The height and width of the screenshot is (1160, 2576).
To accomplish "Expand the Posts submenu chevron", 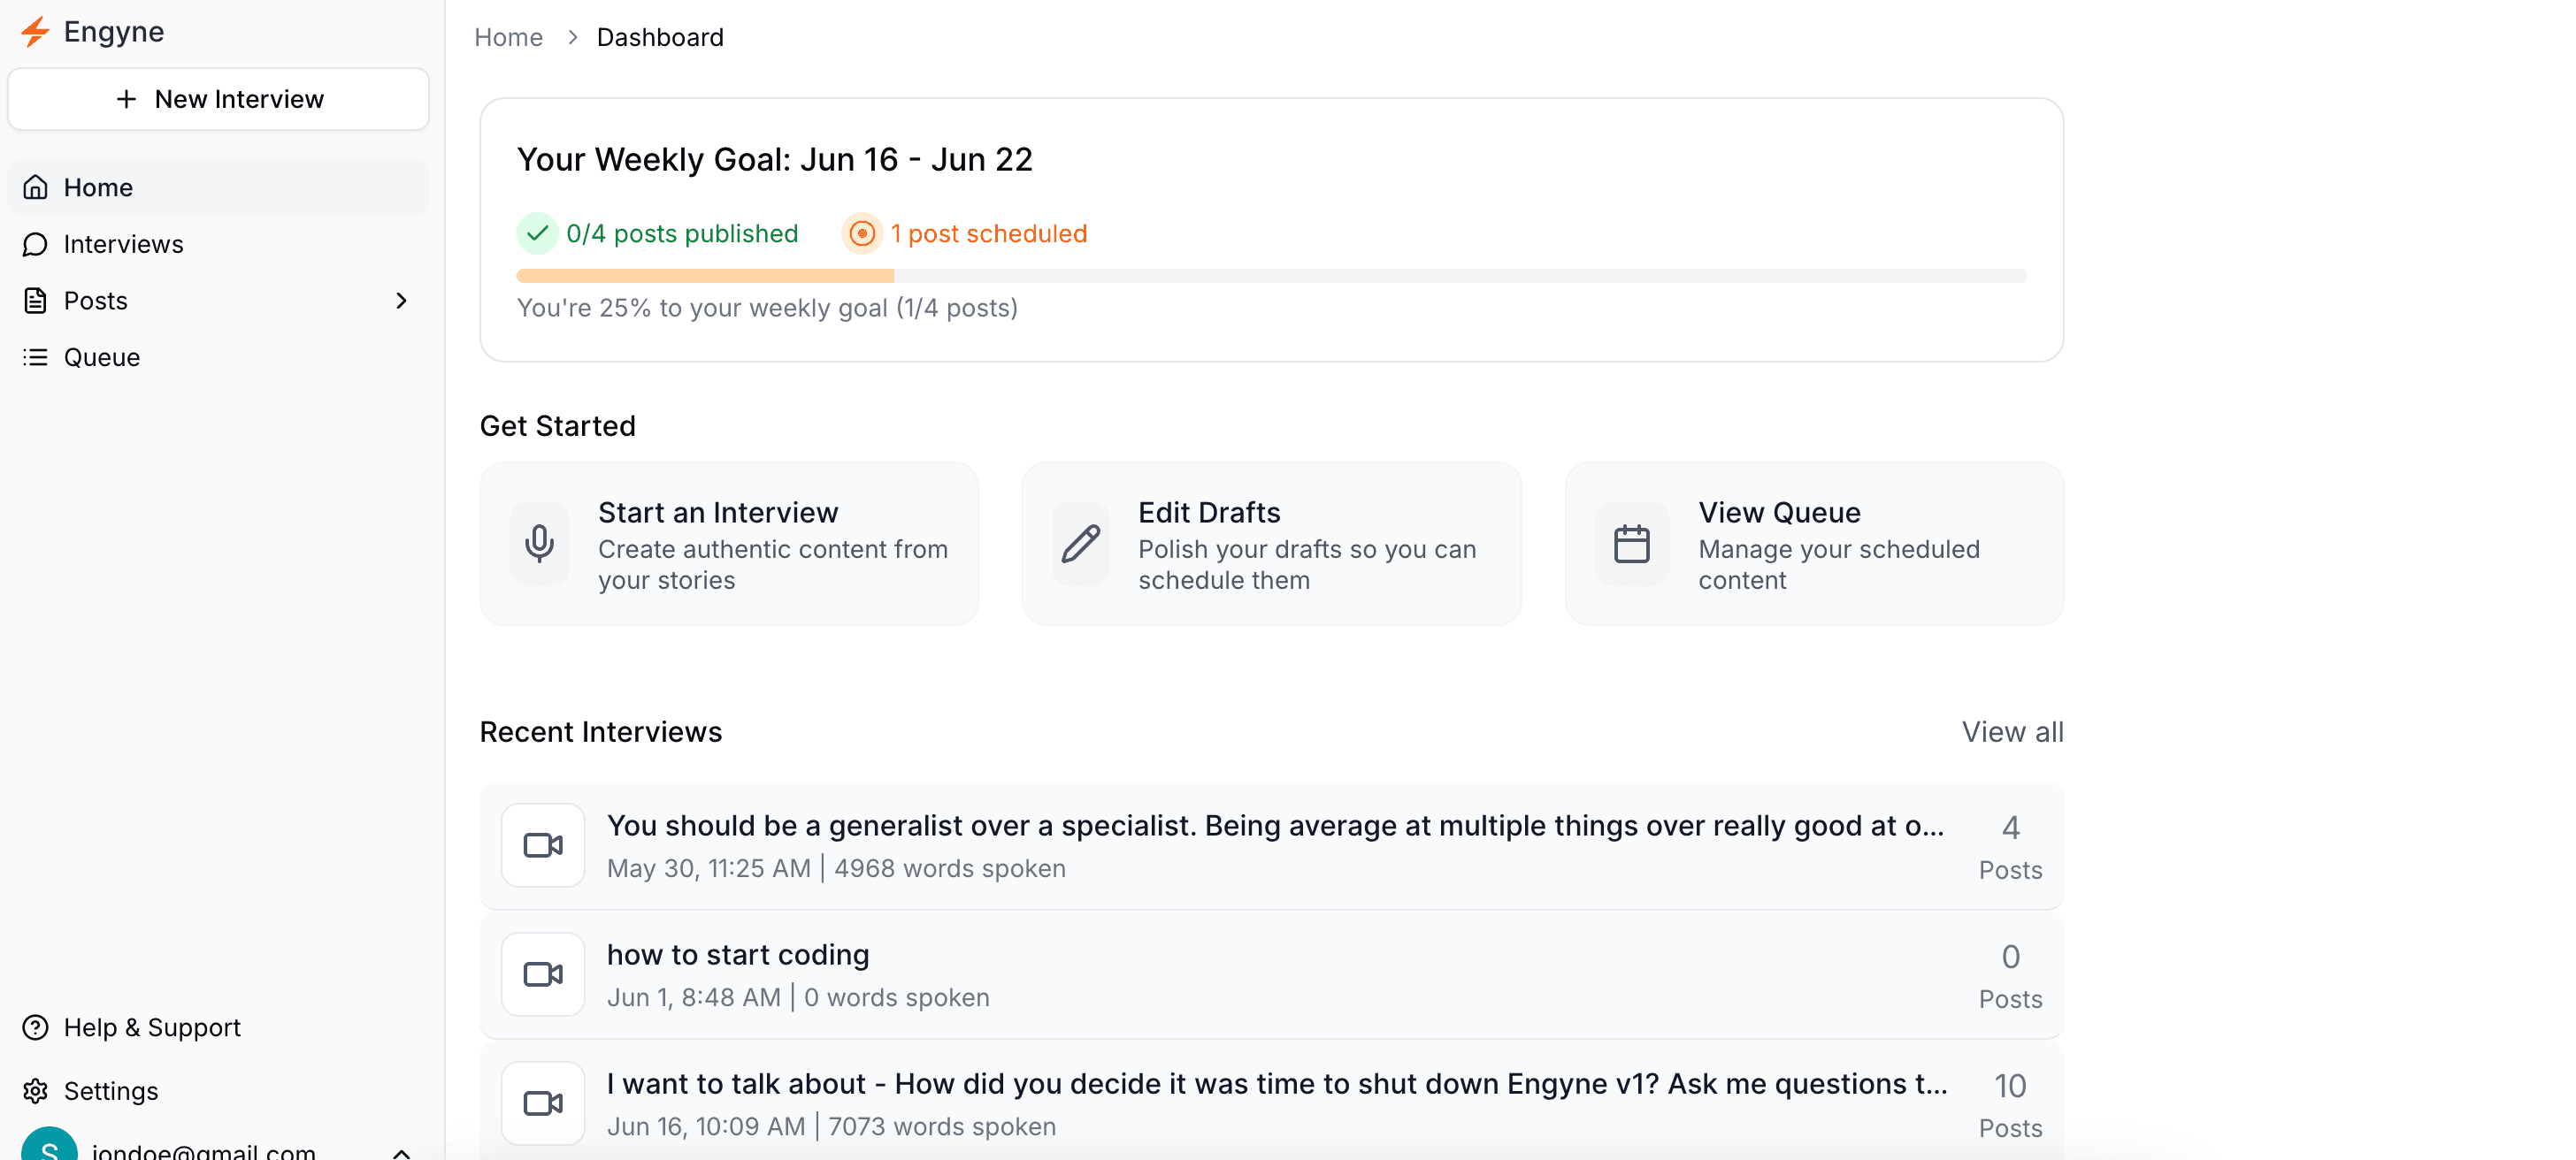I will pyautogui.click(x=401, y=301).
